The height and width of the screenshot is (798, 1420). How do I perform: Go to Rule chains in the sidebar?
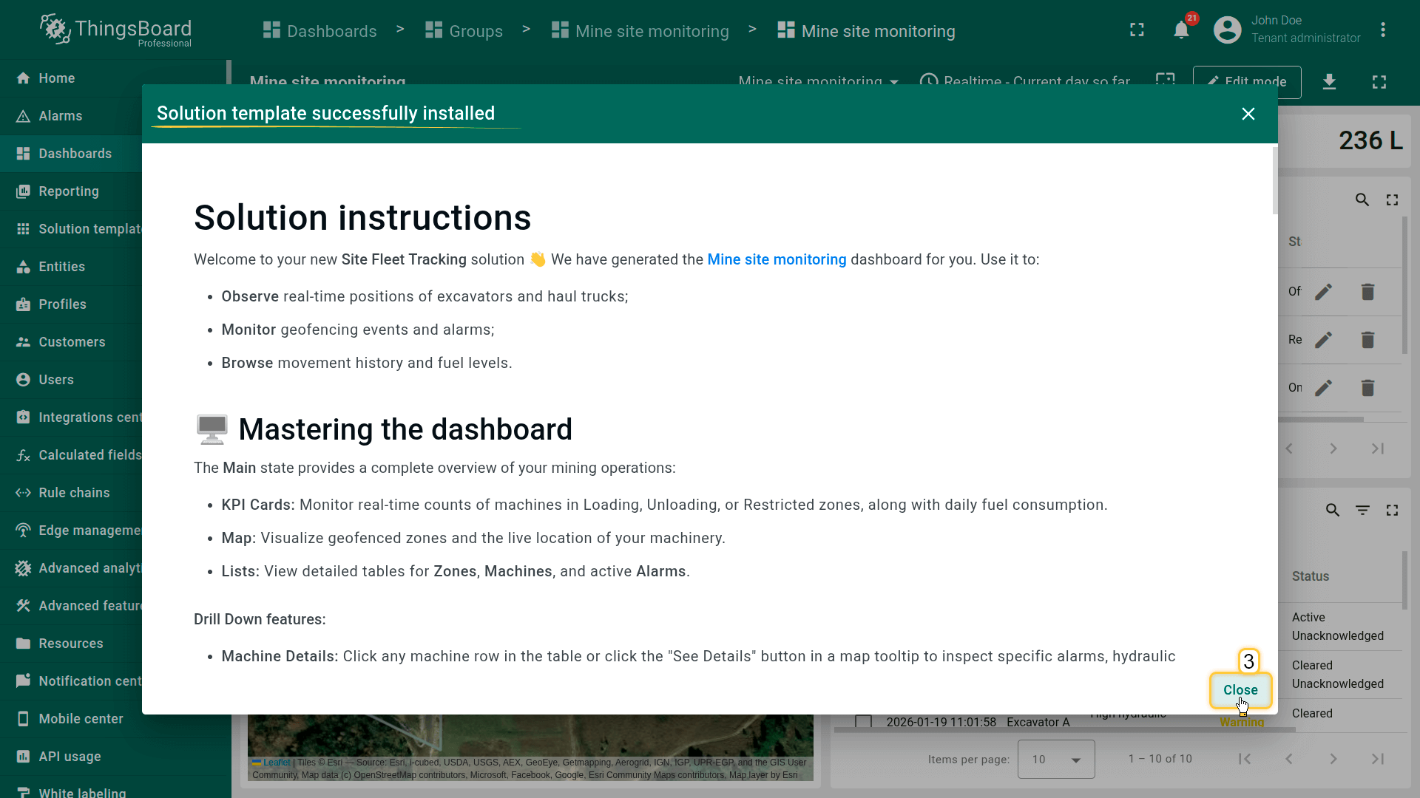tap(74, 493)
